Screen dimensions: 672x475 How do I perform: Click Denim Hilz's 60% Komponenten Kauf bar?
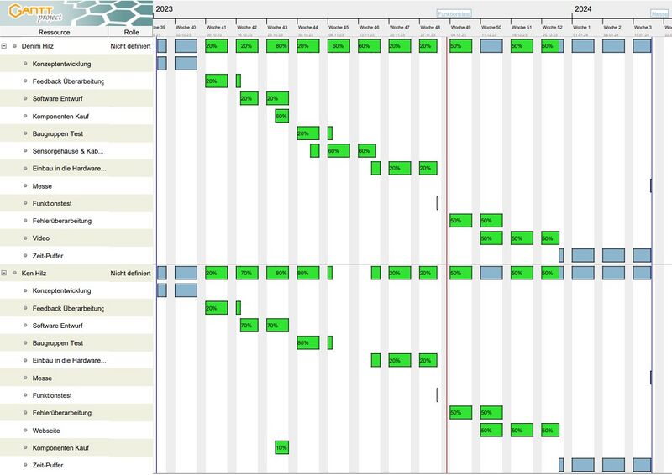coord(281,116)
